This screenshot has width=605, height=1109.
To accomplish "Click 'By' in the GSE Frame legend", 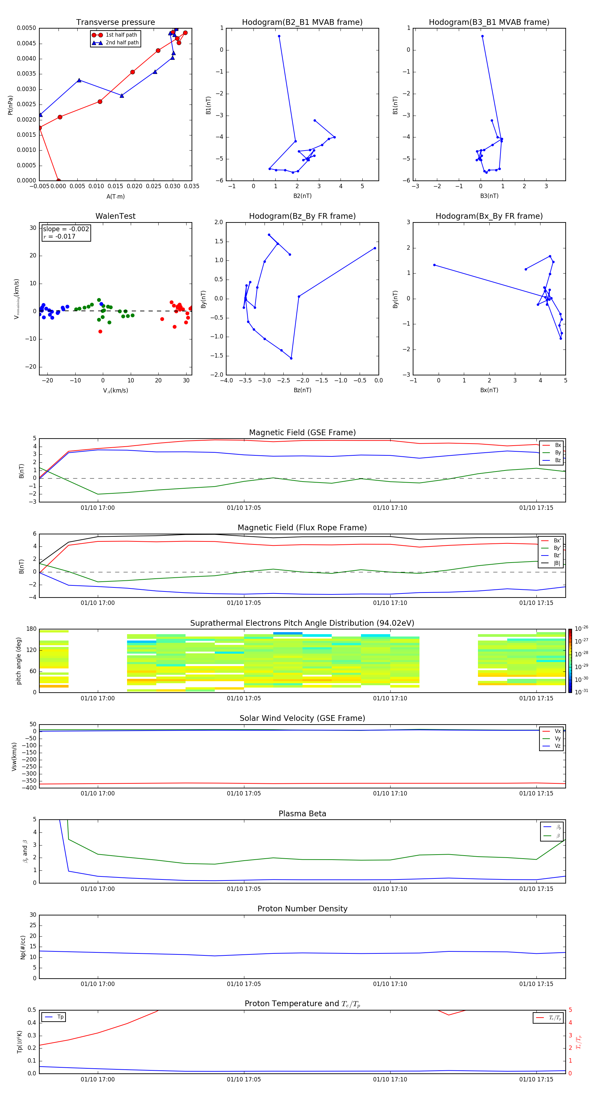I will [552, 453].
